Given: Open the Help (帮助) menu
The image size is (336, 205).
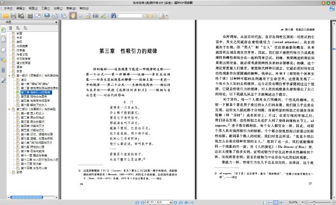Looking at the screenshot, I should point(84,8).
